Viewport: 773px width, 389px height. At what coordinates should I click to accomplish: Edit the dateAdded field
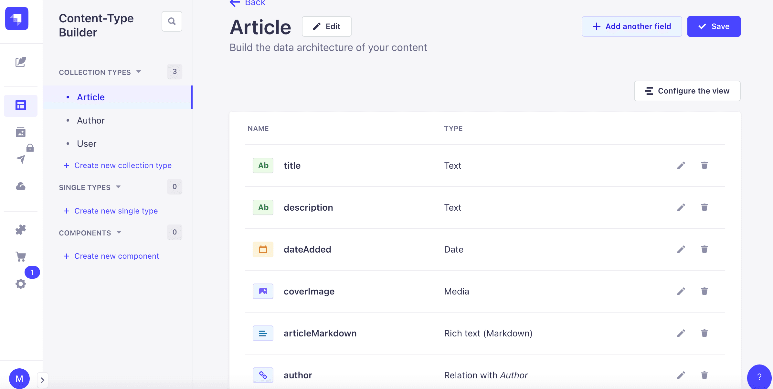coord(681,249)
